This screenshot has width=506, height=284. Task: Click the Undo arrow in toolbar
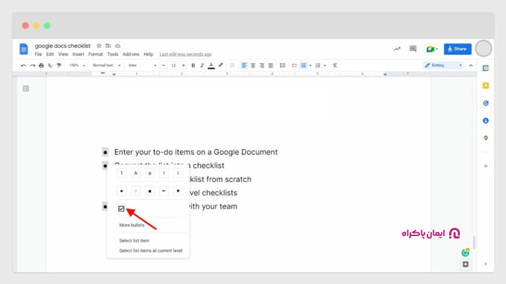(x=23, y=65)
